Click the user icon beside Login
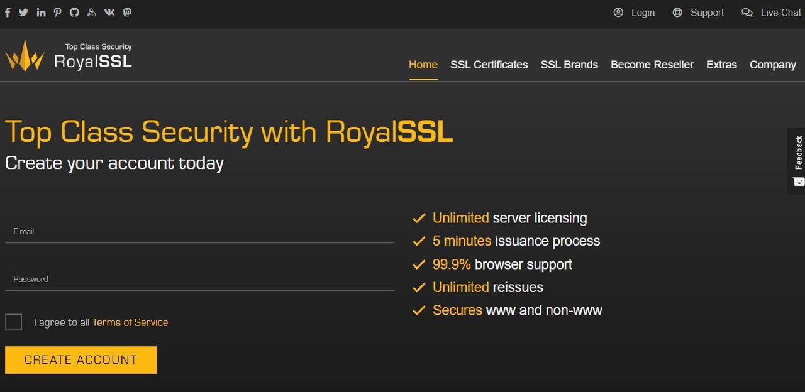805x392 pixels. 618,13
